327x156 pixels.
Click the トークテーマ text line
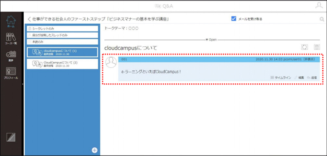[x=121, y=28]
